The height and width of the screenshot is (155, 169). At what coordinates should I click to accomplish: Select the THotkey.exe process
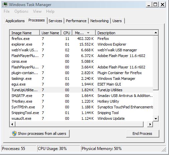81,101
